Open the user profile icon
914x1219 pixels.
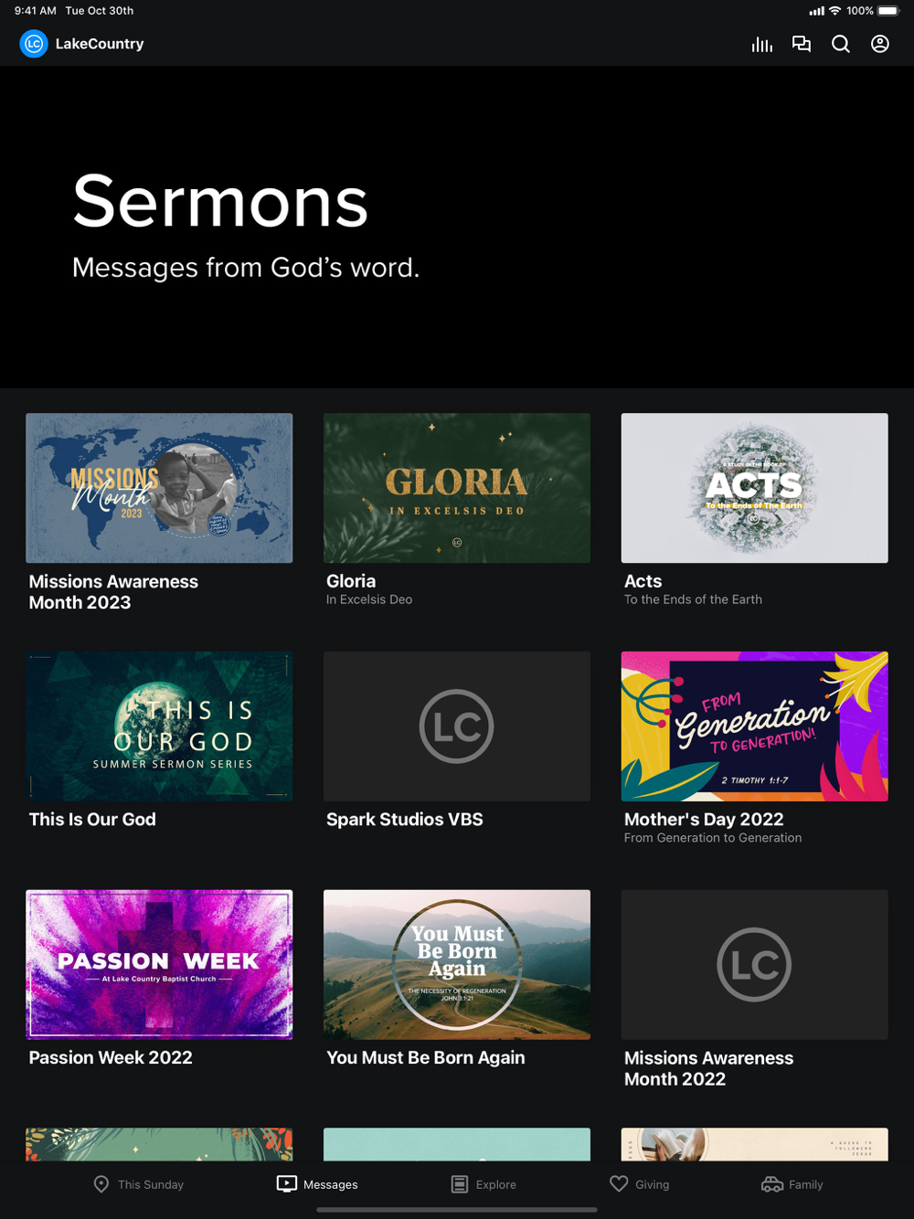(x=880, y=44)
